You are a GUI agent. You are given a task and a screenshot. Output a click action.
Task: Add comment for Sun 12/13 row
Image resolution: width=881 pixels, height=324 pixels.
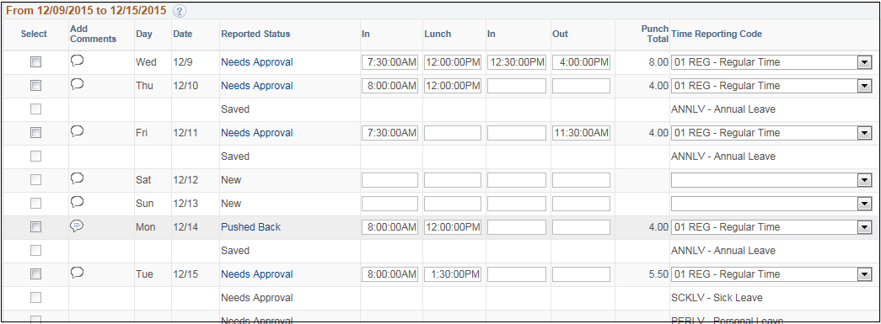pos(78,202)
